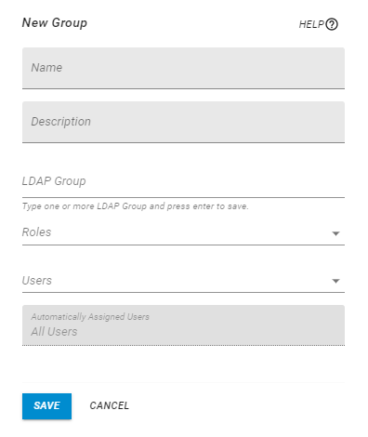This screenshot has width=368, height=437.
Task: Click the Automatically Assigned Users label
Action: coord(90,317)
